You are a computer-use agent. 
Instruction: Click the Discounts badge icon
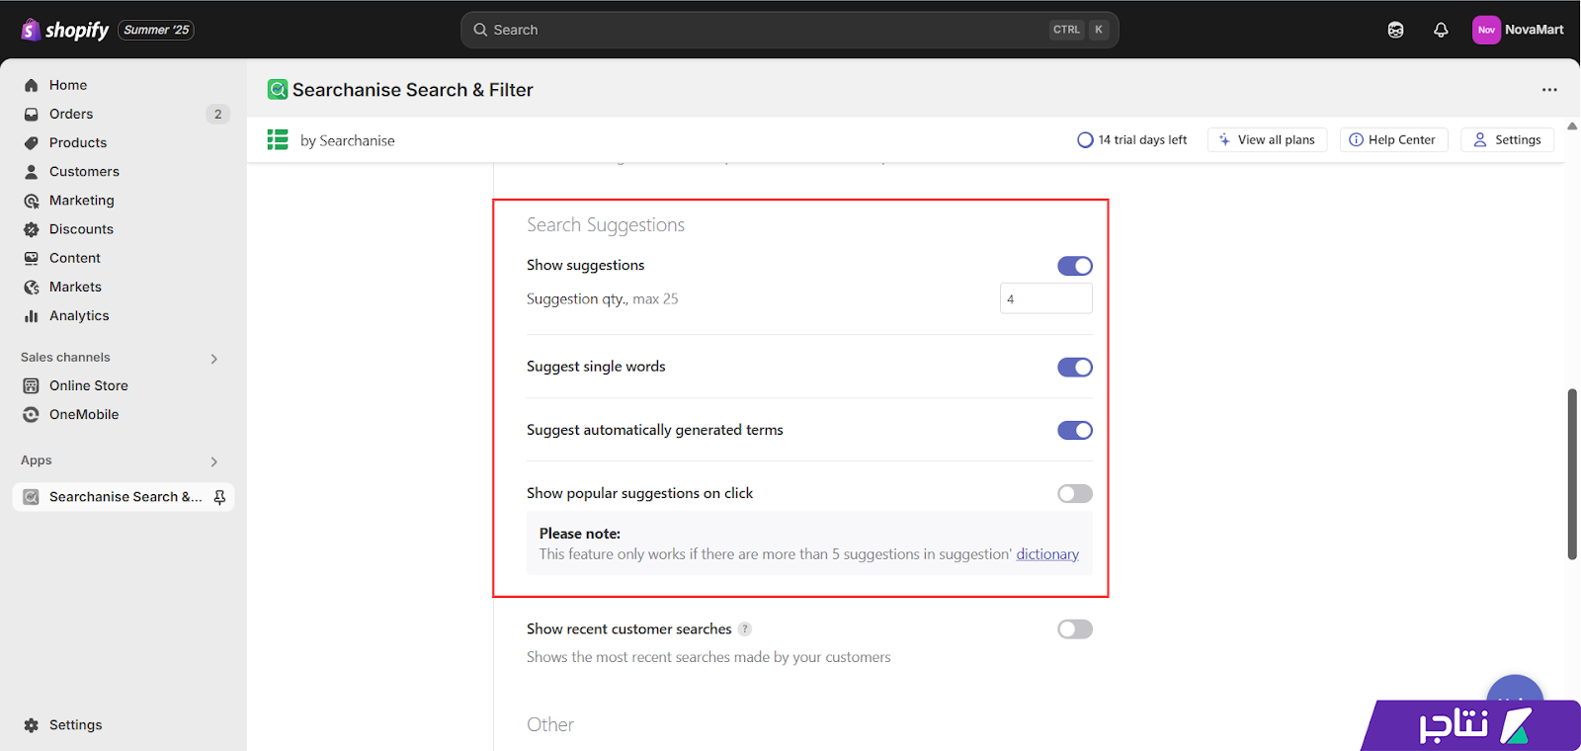[32, 229]
